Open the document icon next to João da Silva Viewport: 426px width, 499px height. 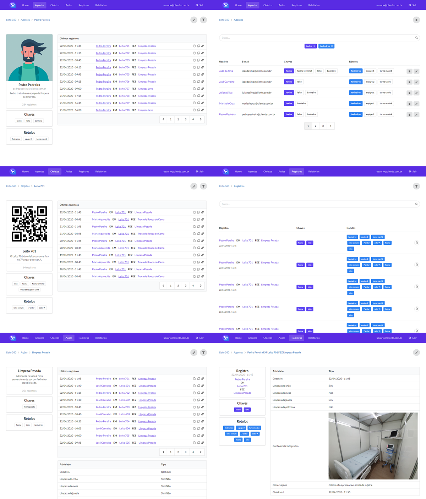pos(409,71)
